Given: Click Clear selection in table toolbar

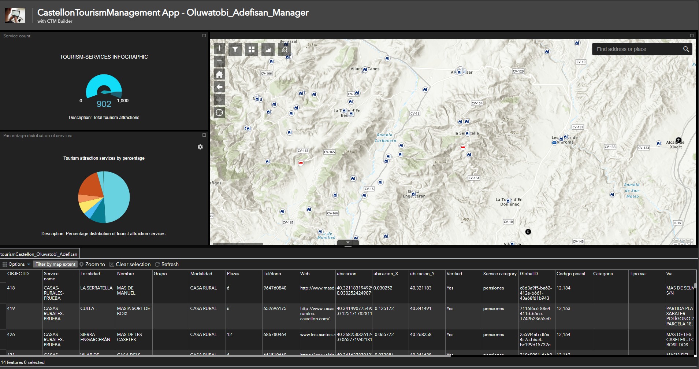Looking at the screenshot, I should [130, 264].
